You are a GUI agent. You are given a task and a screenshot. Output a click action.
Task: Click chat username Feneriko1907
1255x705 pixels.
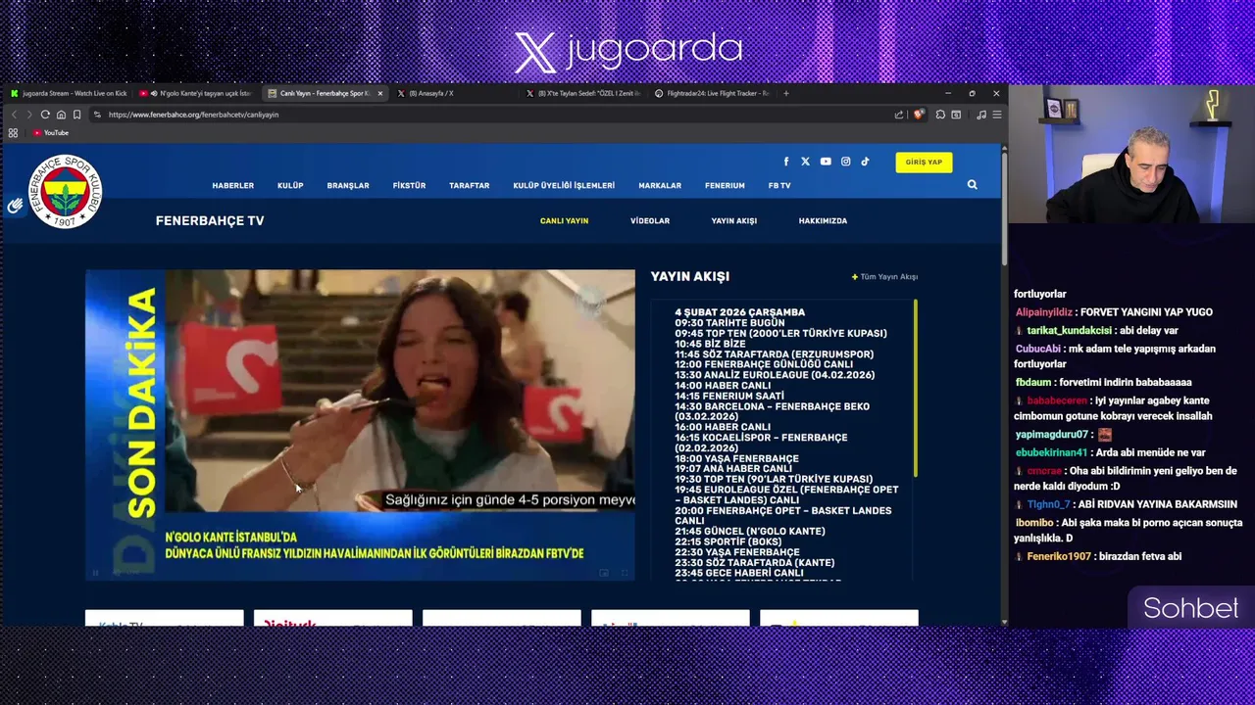pos(1059,556)
